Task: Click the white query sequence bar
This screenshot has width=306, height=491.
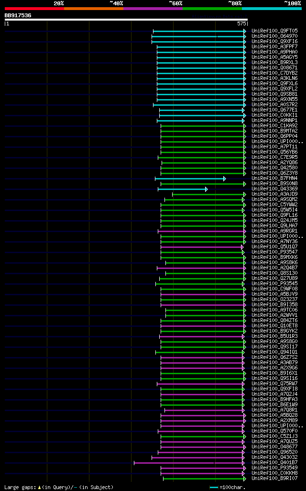Action: (126, 20)
